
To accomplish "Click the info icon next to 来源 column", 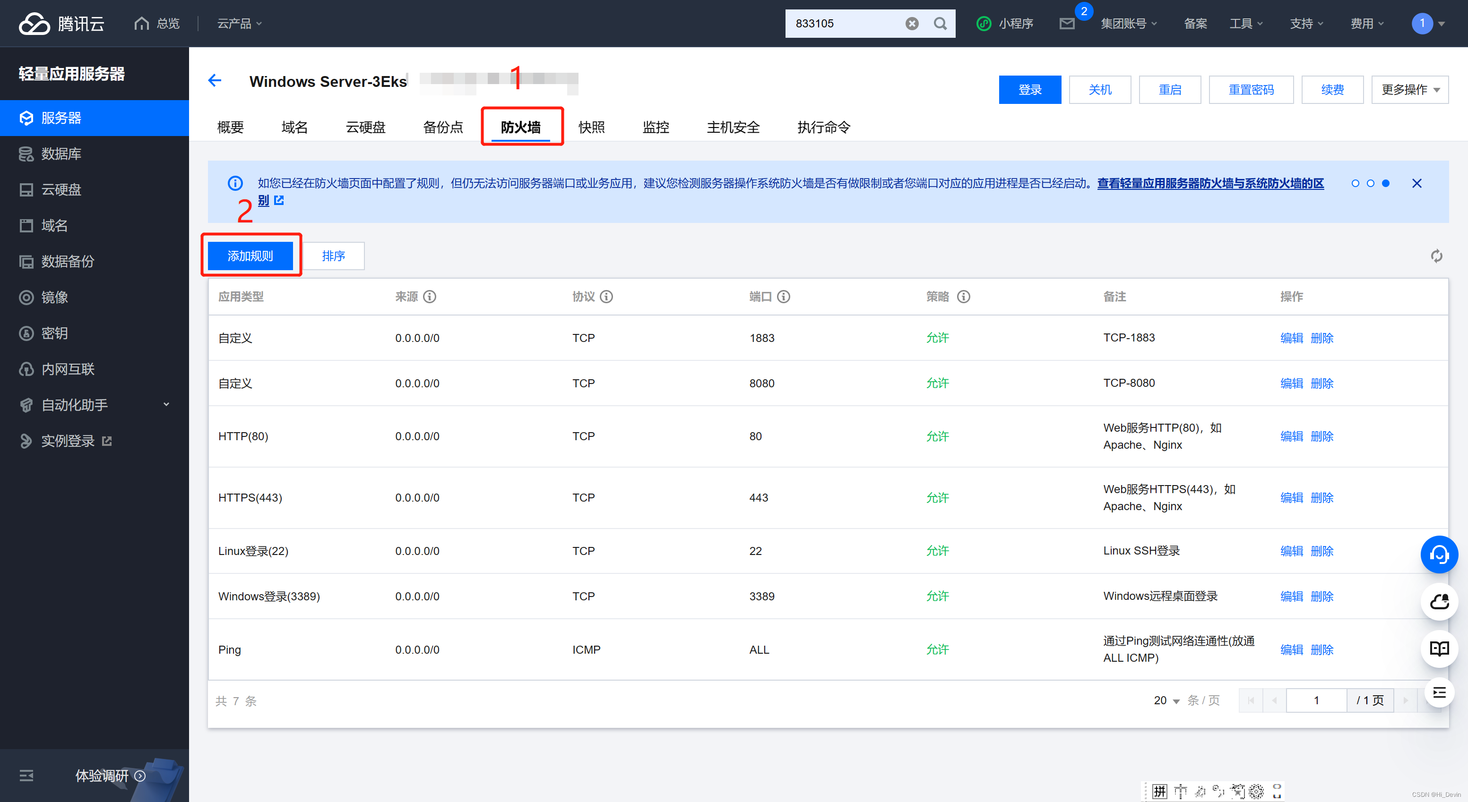I will coord(430,296).
